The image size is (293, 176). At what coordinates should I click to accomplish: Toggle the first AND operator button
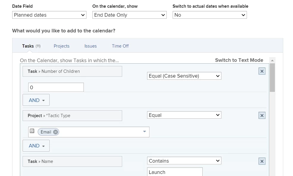click(36, 100)
